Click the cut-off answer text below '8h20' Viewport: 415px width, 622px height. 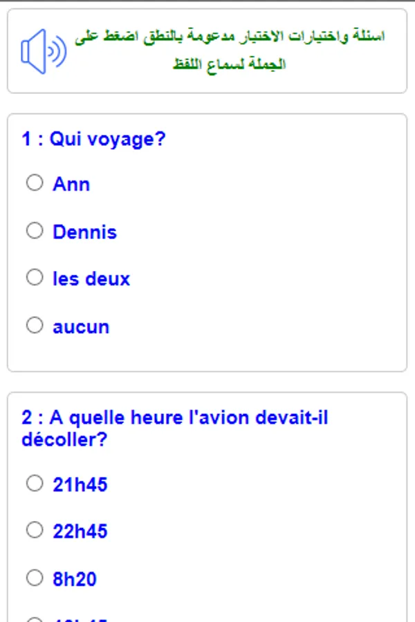tap(80, 619)
